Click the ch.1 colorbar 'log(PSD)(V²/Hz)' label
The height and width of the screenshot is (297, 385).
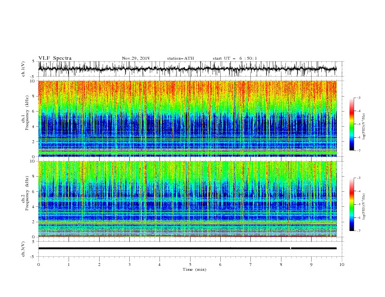pyautogui.click(x=364, y=127)
